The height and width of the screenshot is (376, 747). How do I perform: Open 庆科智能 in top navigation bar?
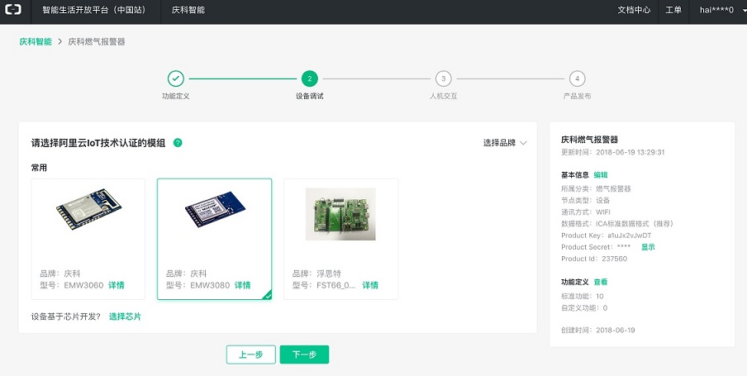pyautogui.click(x=188, y=10)
